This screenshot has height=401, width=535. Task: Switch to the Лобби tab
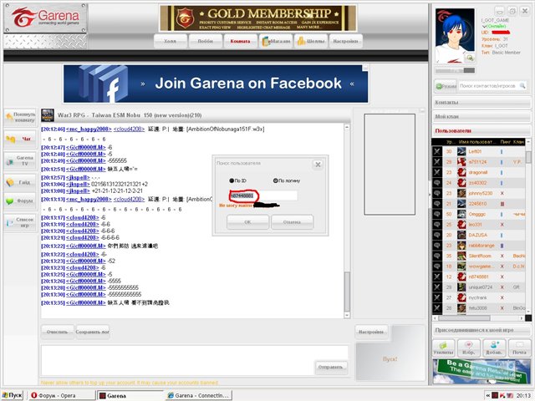(x=206, y=41)
